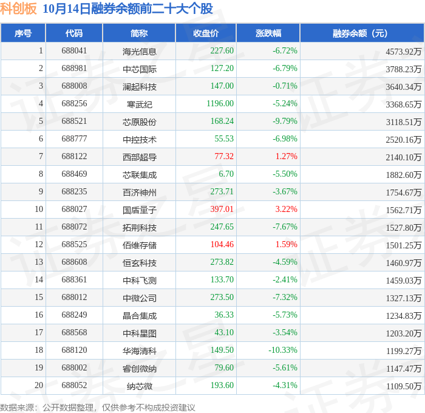Select stock name 恒玄科技
The width and height of the screenshot is (425, 413).
tap(139, 263)
